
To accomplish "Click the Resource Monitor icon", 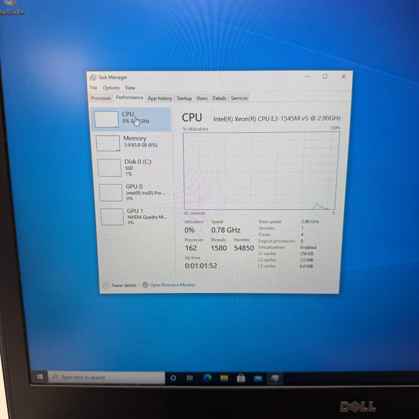I will [x=146, y=285].
